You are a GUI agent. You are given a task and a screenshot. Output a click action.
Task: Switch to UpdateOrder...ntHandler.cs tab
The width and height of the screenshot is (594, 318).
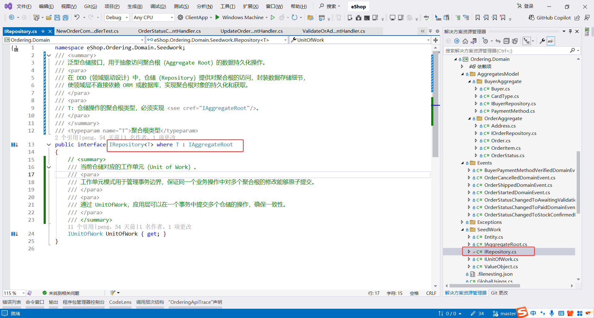tap(252, 31)
